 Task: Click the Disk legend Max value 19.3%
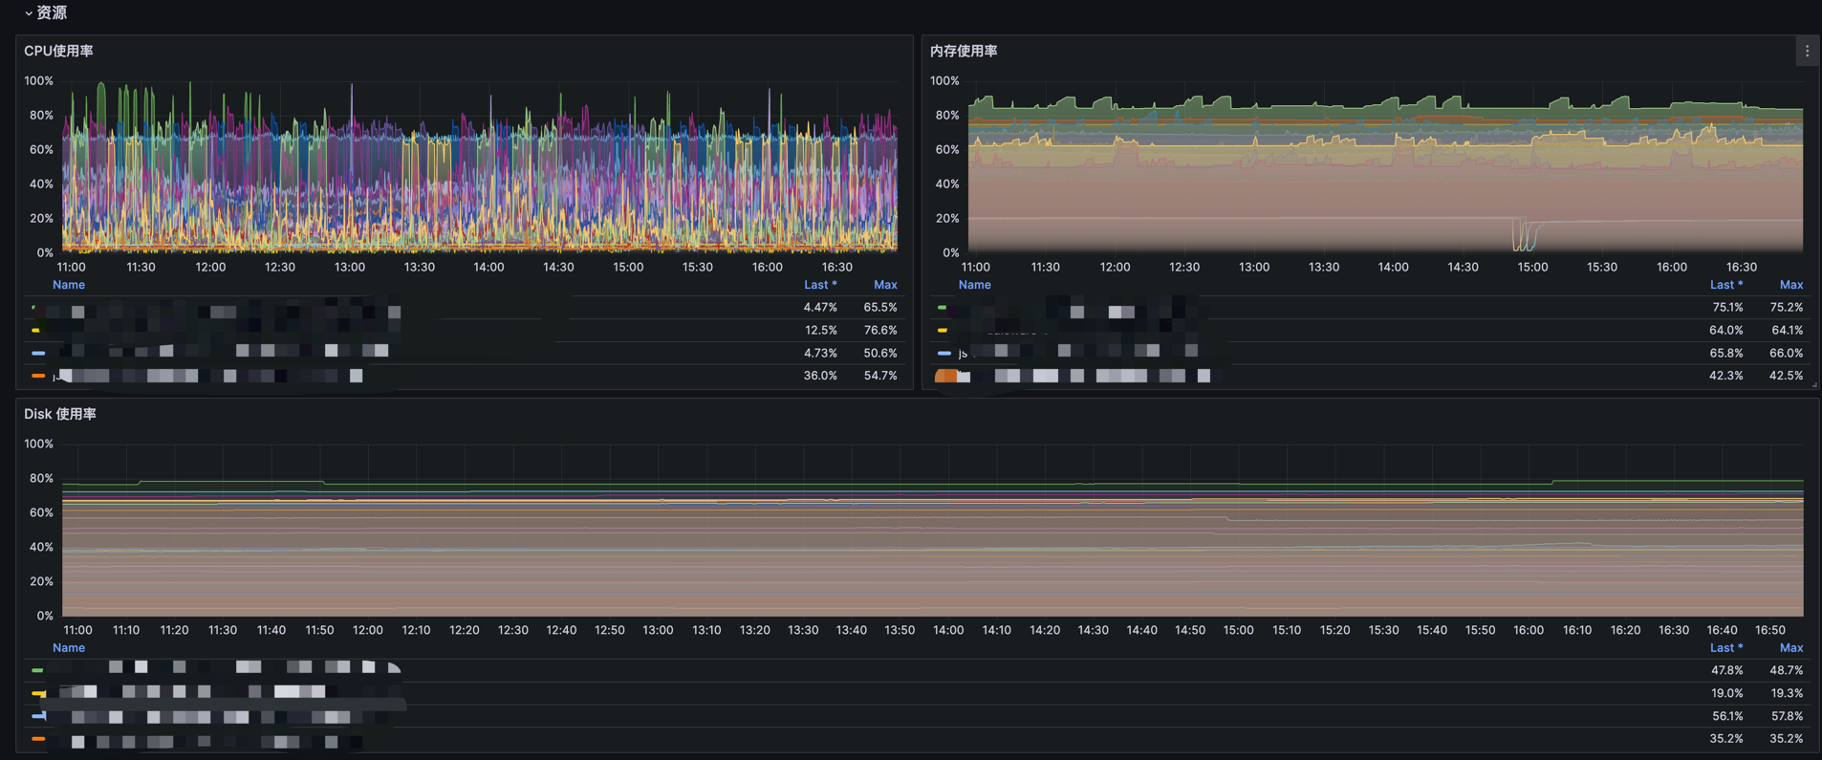coord(1787,694)
